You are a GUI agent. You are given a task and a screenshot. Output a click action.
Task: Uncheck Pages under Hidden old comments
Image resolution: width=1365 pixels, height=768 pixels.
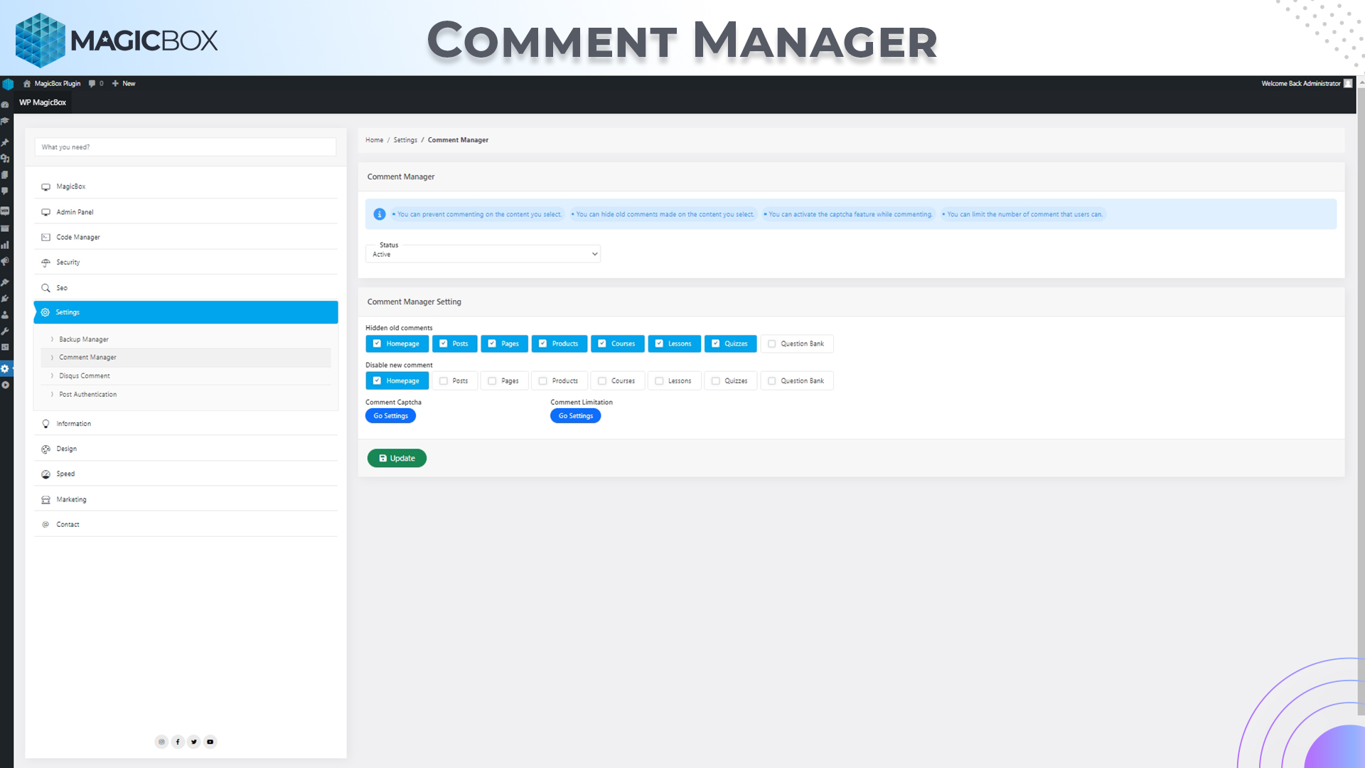coord(492,343)
